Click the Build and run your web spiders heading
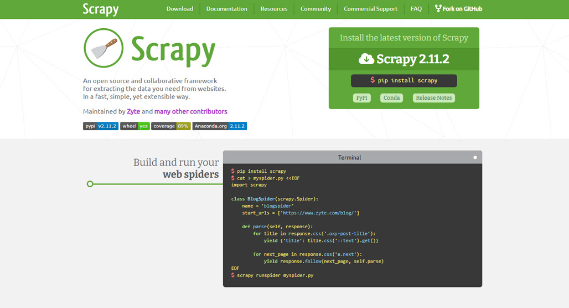Screen dimensions: 569x308 (176, 168)
